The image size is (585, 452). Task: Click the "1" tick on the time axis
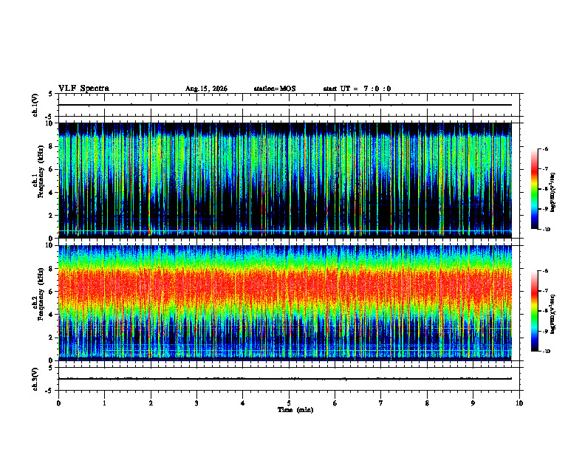pyautogui.click(x=104, y=403)
